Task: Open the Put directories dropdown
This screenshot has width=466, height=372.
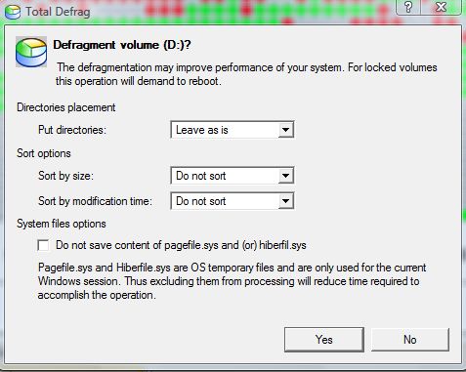Action: coord(233,130)
